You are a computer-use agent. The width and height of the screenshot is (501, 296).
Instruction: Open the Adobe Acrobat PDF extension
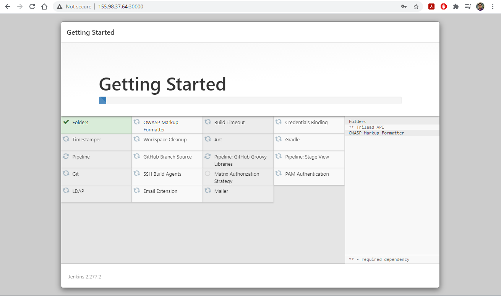[x=431, y=6]
